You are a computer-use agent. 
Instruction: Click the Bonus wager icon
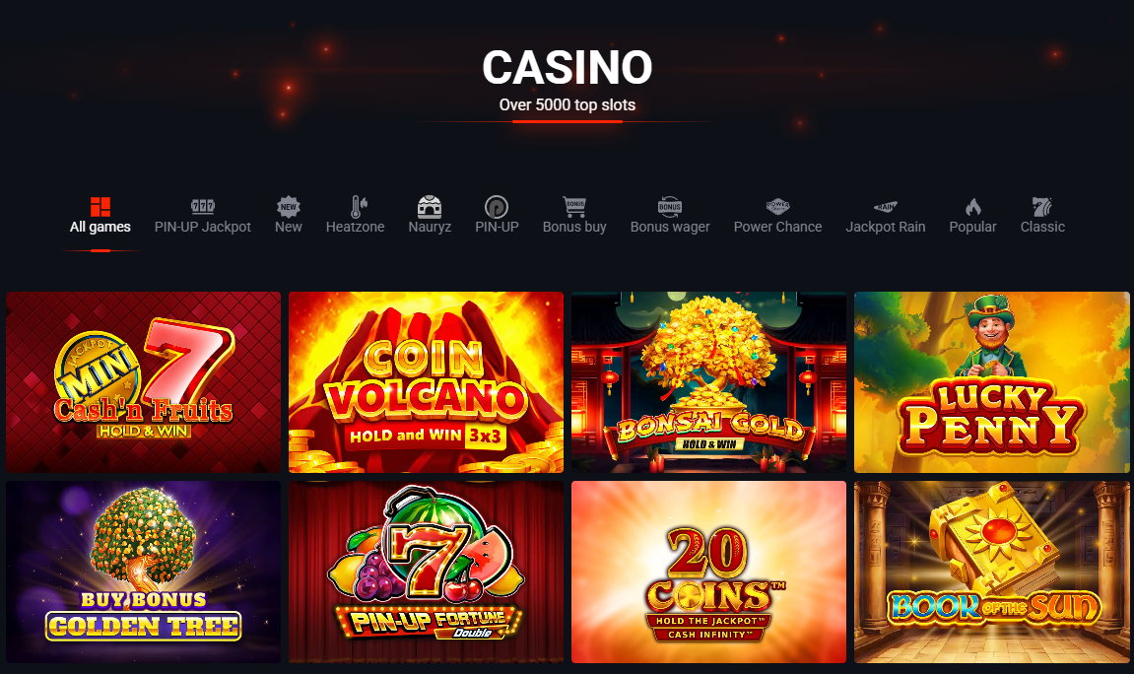[670, 207]
